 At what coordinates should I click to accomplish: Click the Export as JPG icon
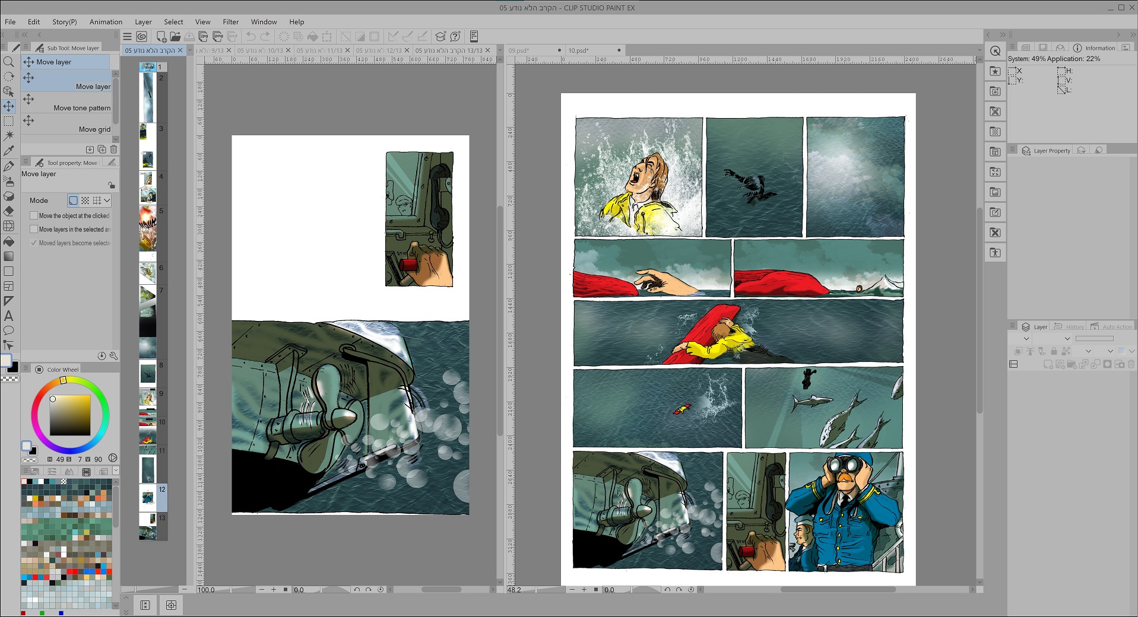204,36
